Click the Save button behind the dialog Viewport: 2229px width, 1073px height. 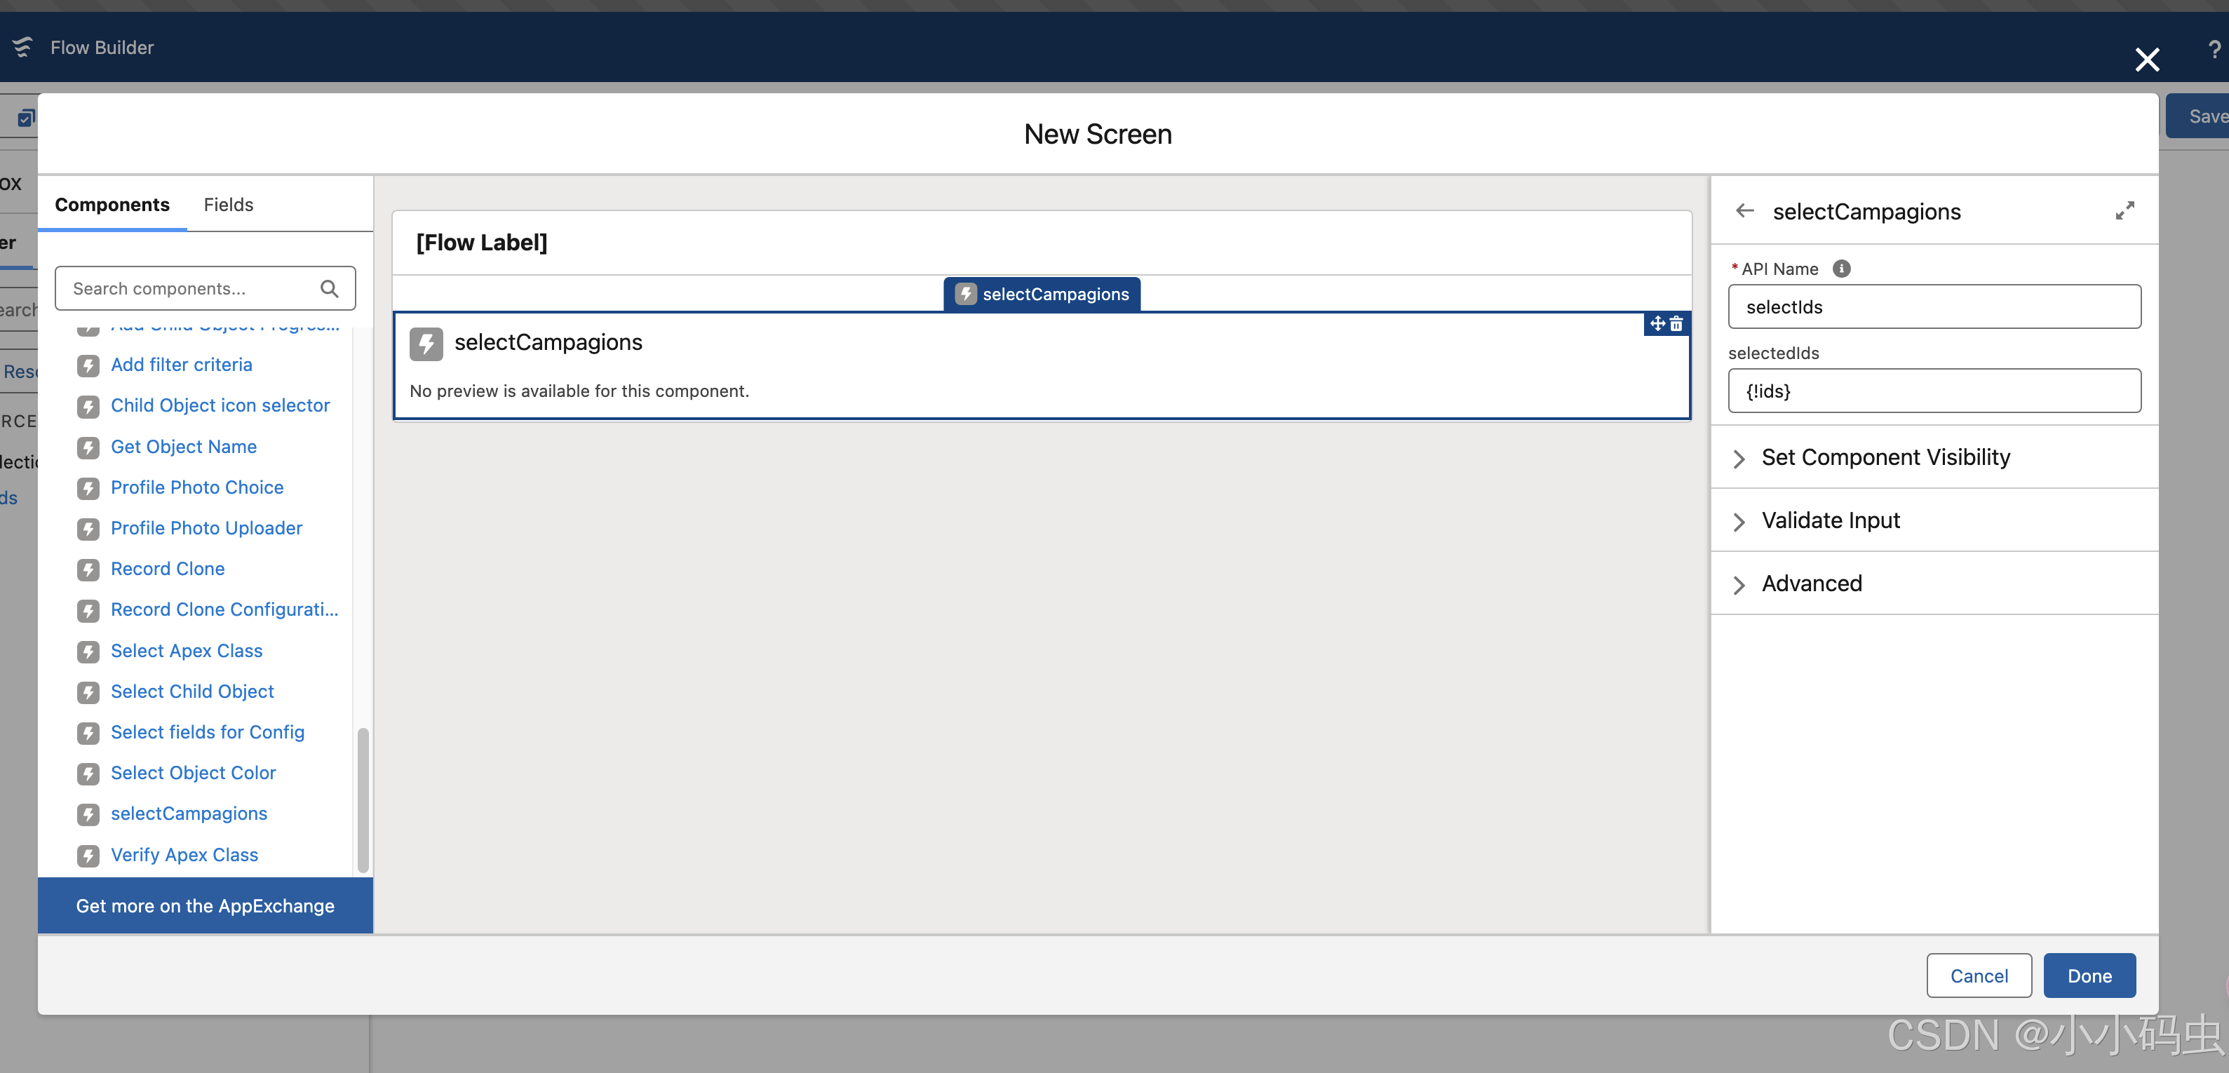point(2198,116)
